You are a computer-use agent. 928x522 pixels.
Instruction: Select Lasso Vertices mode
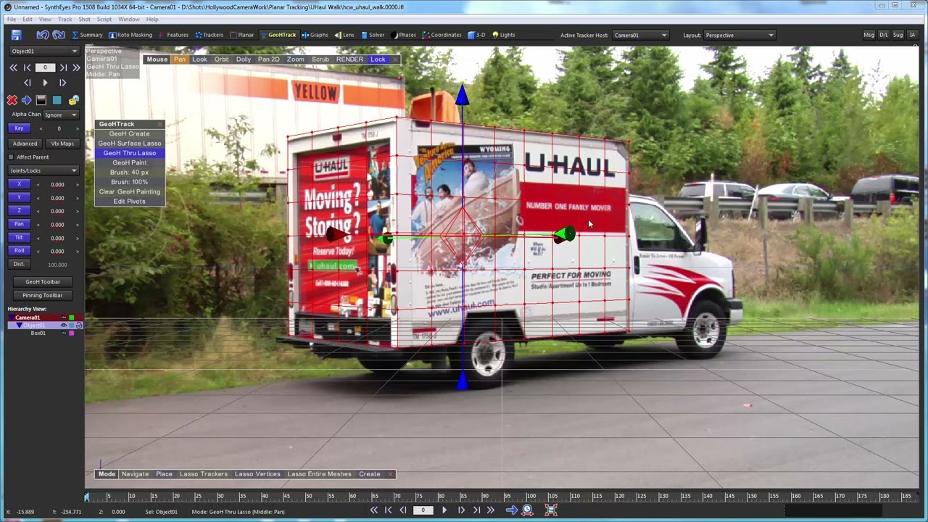(257, 474)
